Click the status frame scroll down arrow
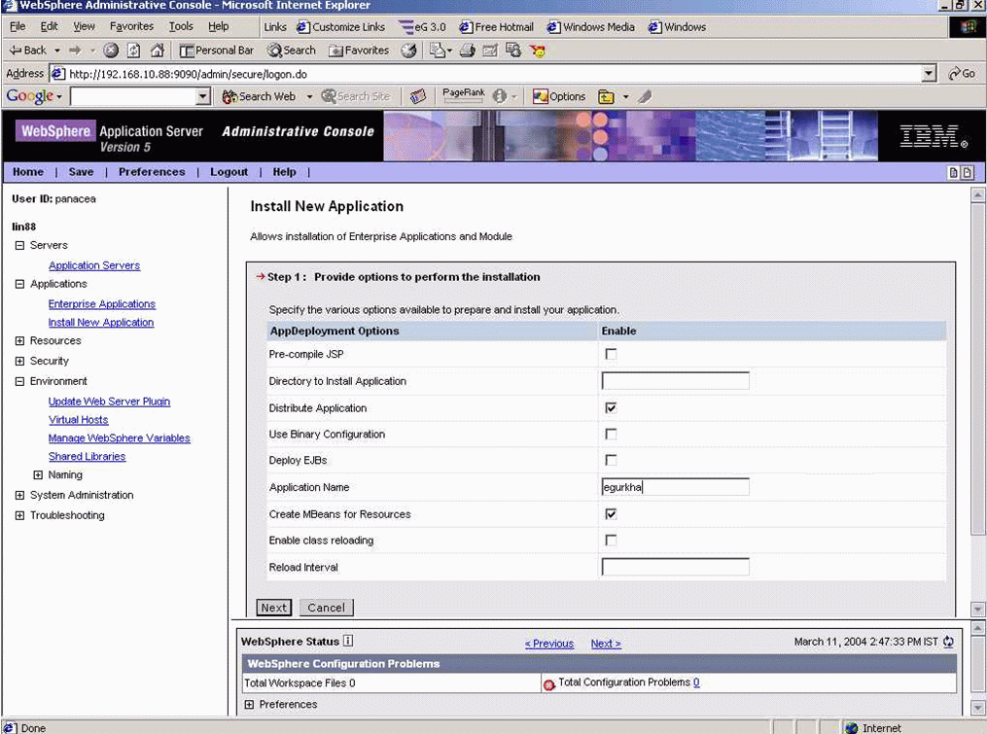This screenshot has height=734, width=987. coord(977,708)
